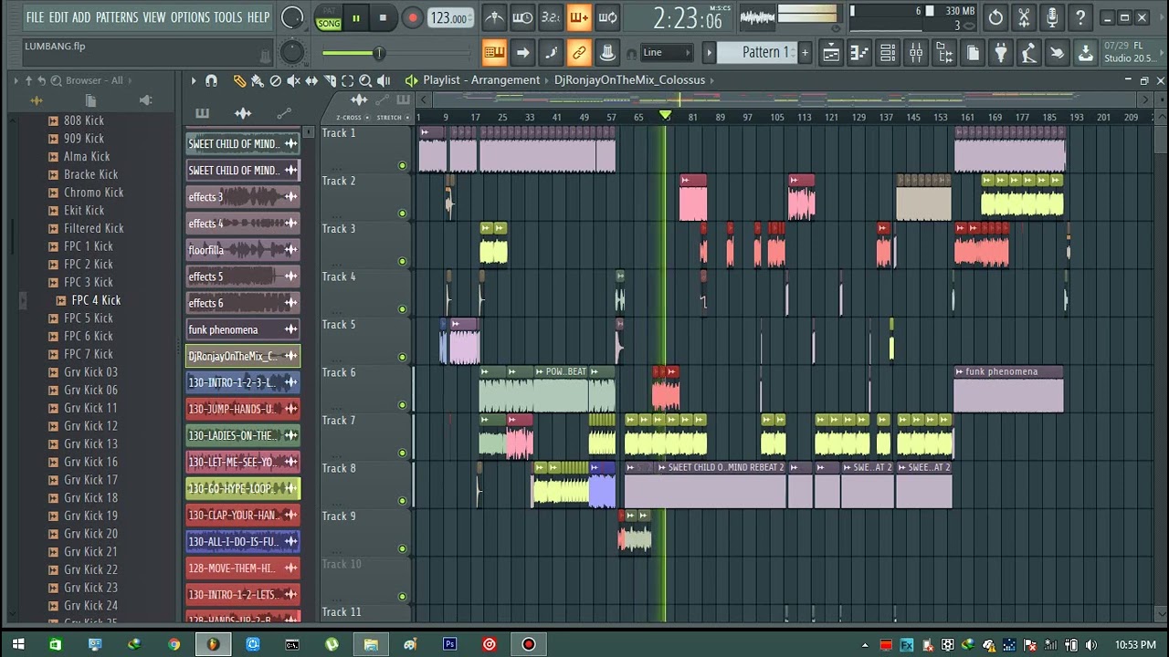Toggle the PAT/SONG mode switch
Image resolution: width=1169 pixels, height=657 pixels.
point(329,18)
